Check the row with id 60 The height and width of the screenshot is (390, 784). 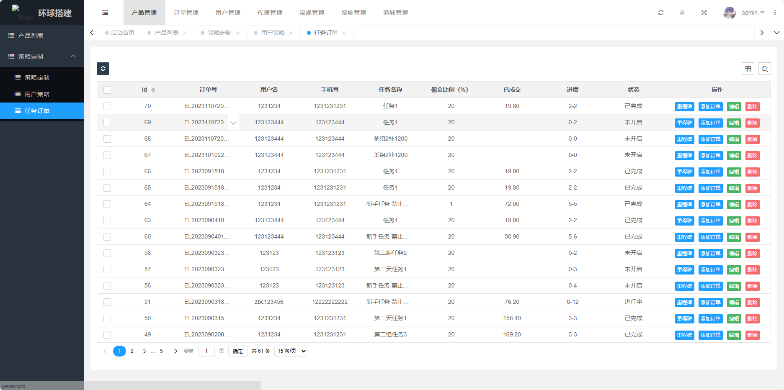pyautogui.click(x=107, y=237)
